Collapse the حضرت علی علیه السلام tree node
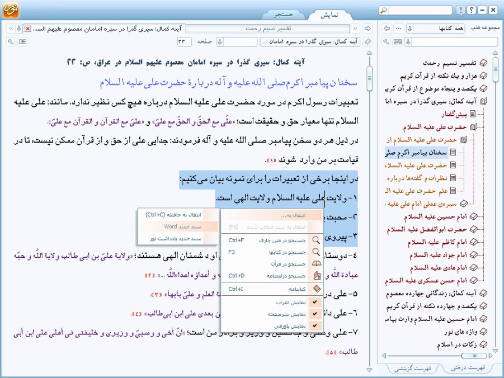The width and height of the screenshot is (504, 378). tap(473, 127)
